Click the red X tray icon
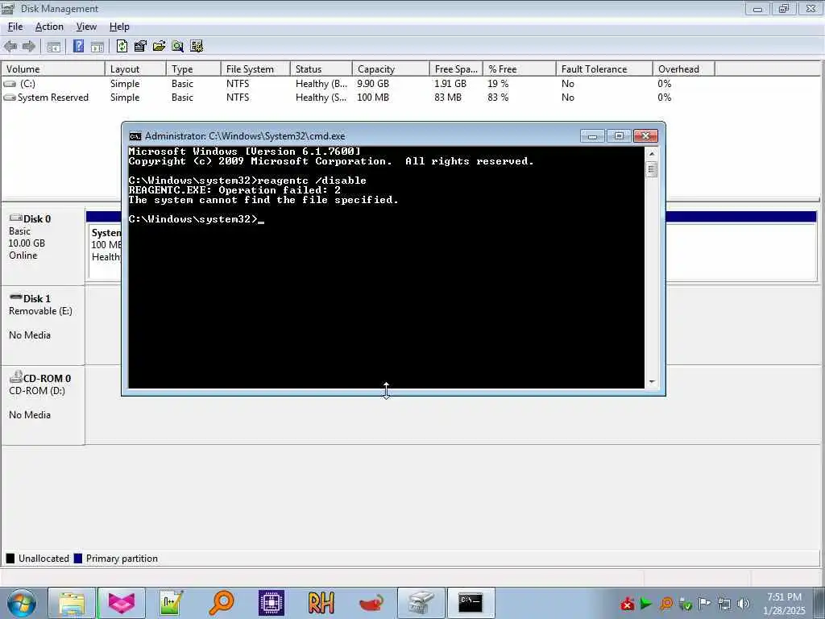Image resolution: width=825 pixels, height=619 pixels. [627, 604]
